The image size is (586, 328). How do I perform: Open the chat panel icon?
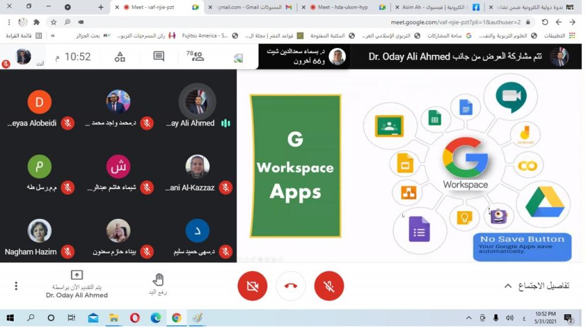[x=159, y=57]
